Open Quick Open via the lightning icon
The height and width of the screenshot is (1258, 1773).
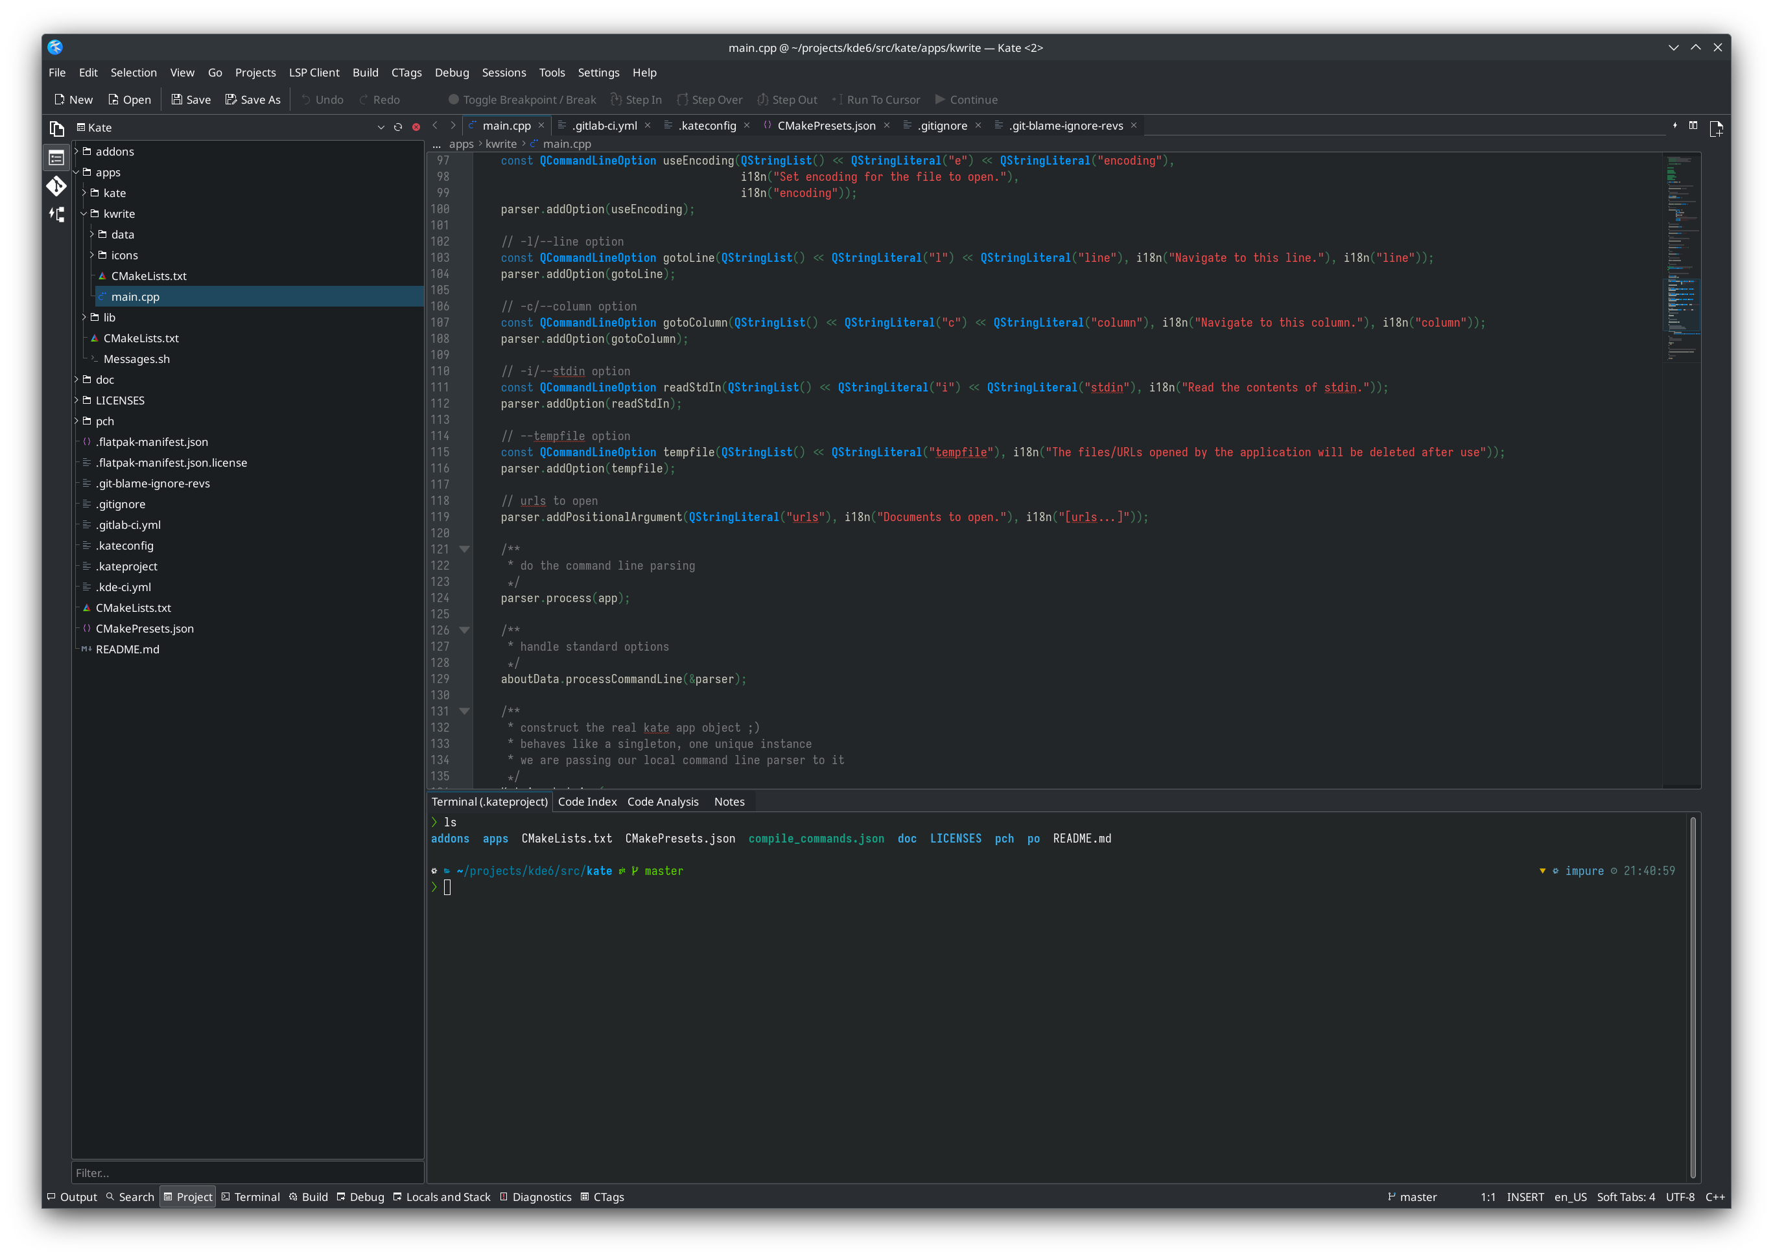[1674, 126]
